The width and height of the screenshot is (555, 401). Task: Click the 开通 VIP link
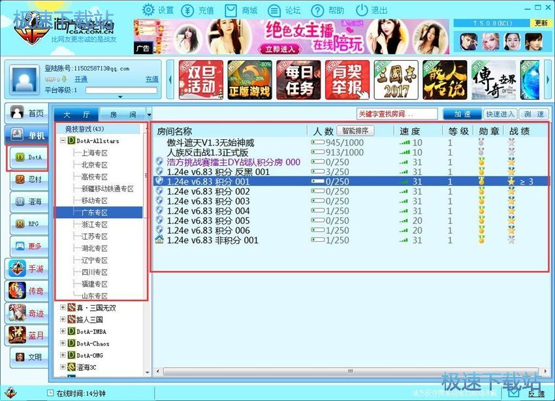pos(81,79)
